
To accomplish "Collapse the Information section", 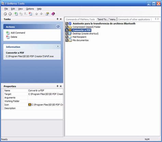I will tap(58, 47).
